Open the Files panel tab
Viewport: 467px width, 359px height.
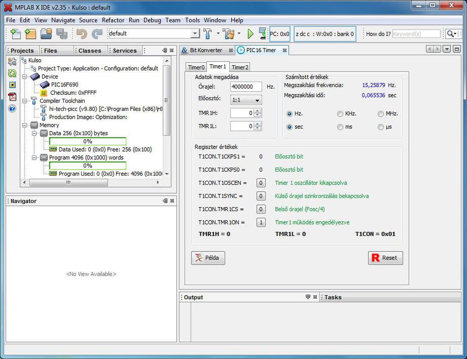click(50, 51)
